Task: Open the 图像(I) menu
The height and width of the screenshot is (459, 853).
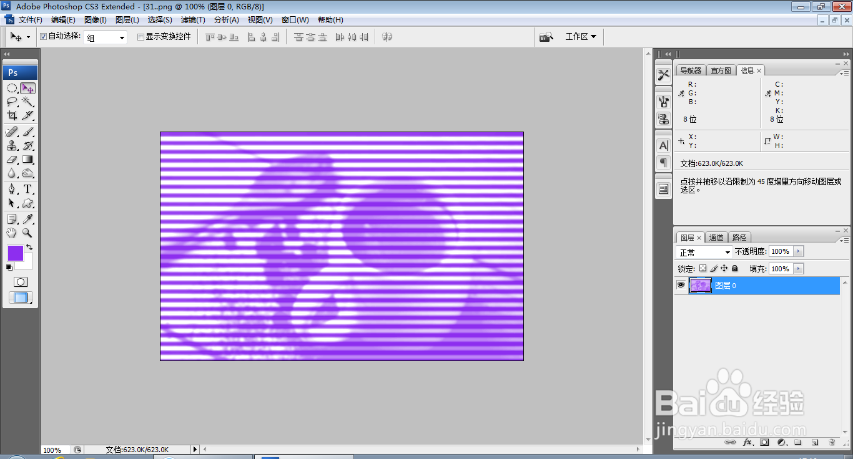Action: coord(95,20)
